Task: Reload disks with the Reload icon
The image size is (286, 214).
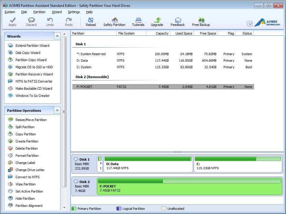Action: coord(91,20)
